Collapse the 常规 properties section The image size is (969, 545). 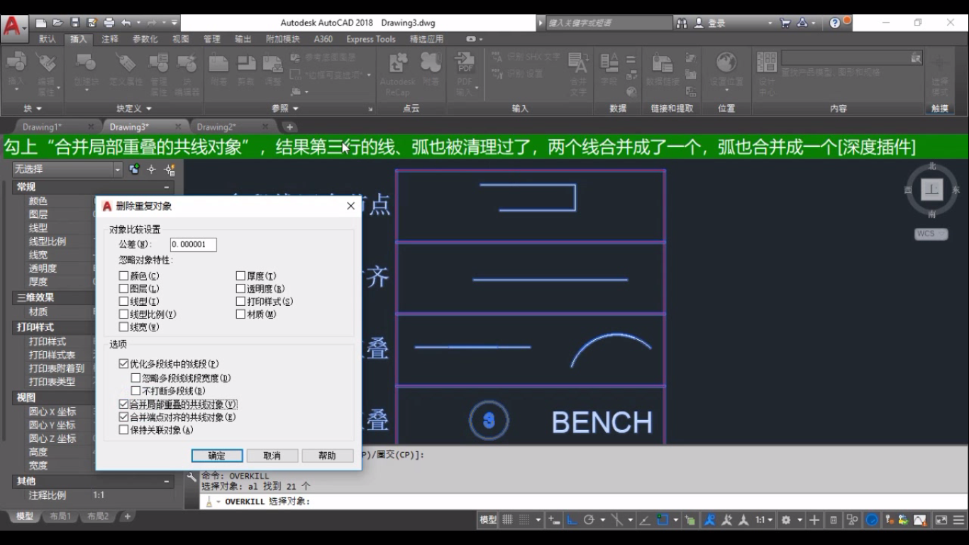(x=167, y=187)
